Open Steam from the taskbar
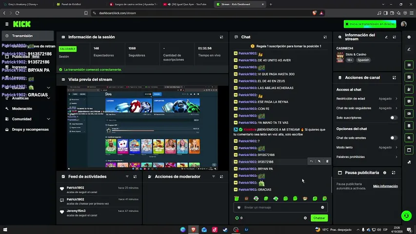 (225, 230)
